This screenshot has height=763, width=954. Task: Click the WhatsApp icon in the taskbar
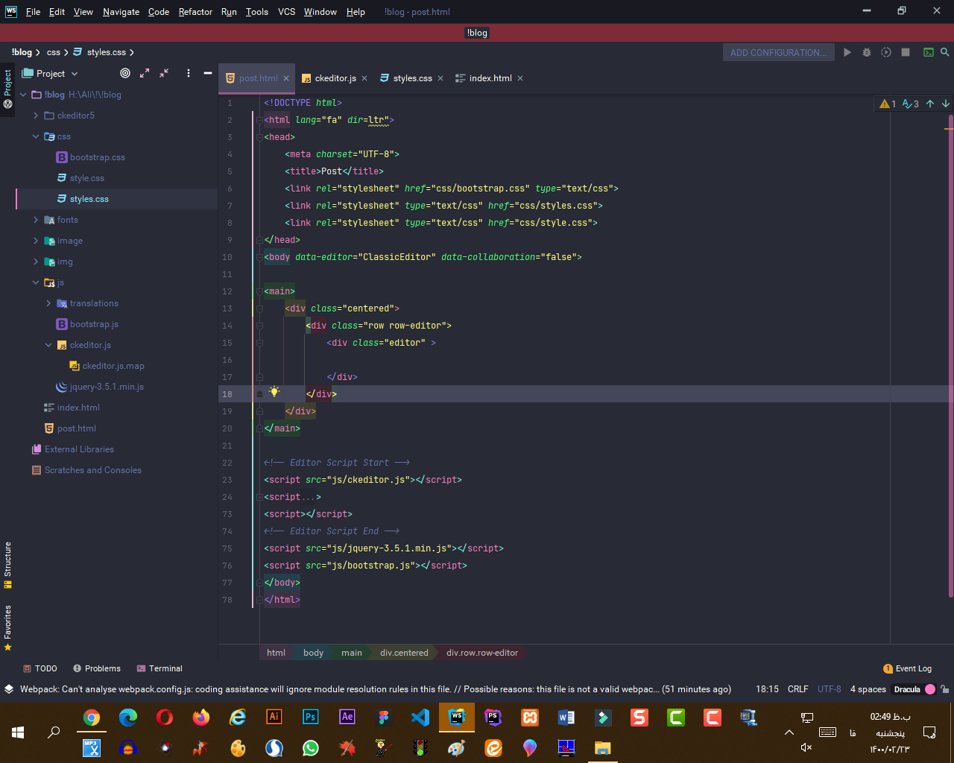[311, 747]
